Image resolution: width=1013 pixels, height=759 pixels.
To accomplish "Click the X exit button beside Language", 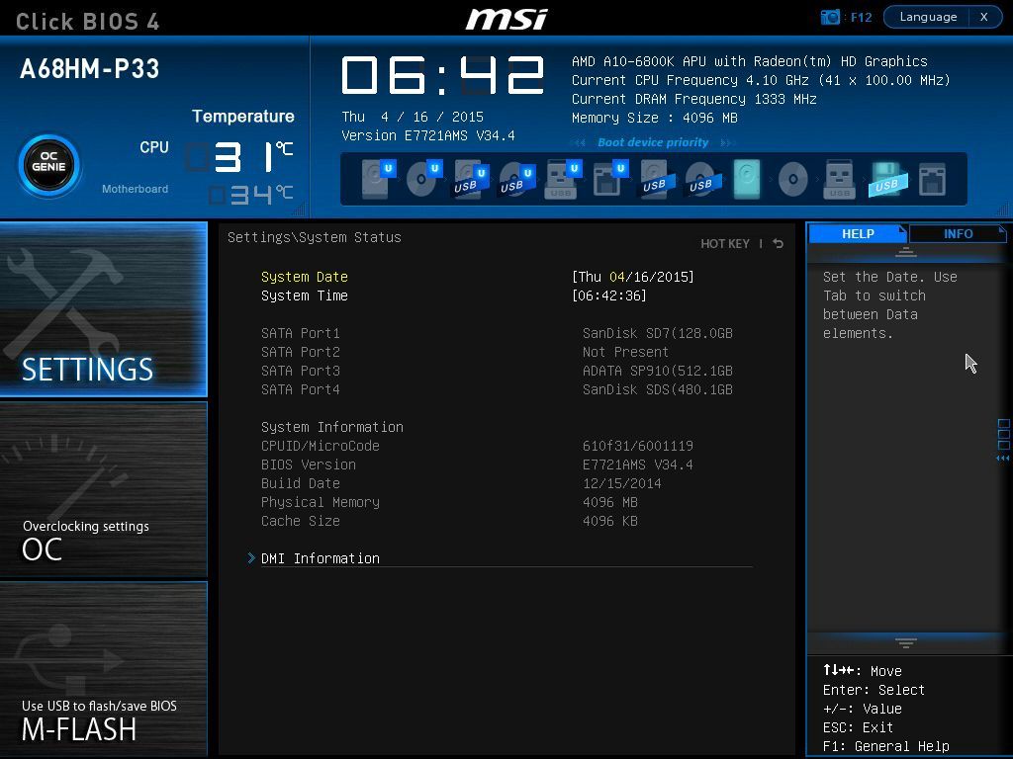I will 984,18.
